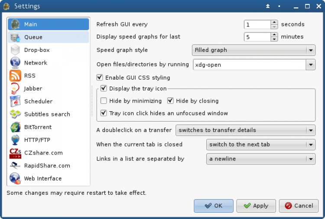Open Scheduler calendar icon

point(15,101)
